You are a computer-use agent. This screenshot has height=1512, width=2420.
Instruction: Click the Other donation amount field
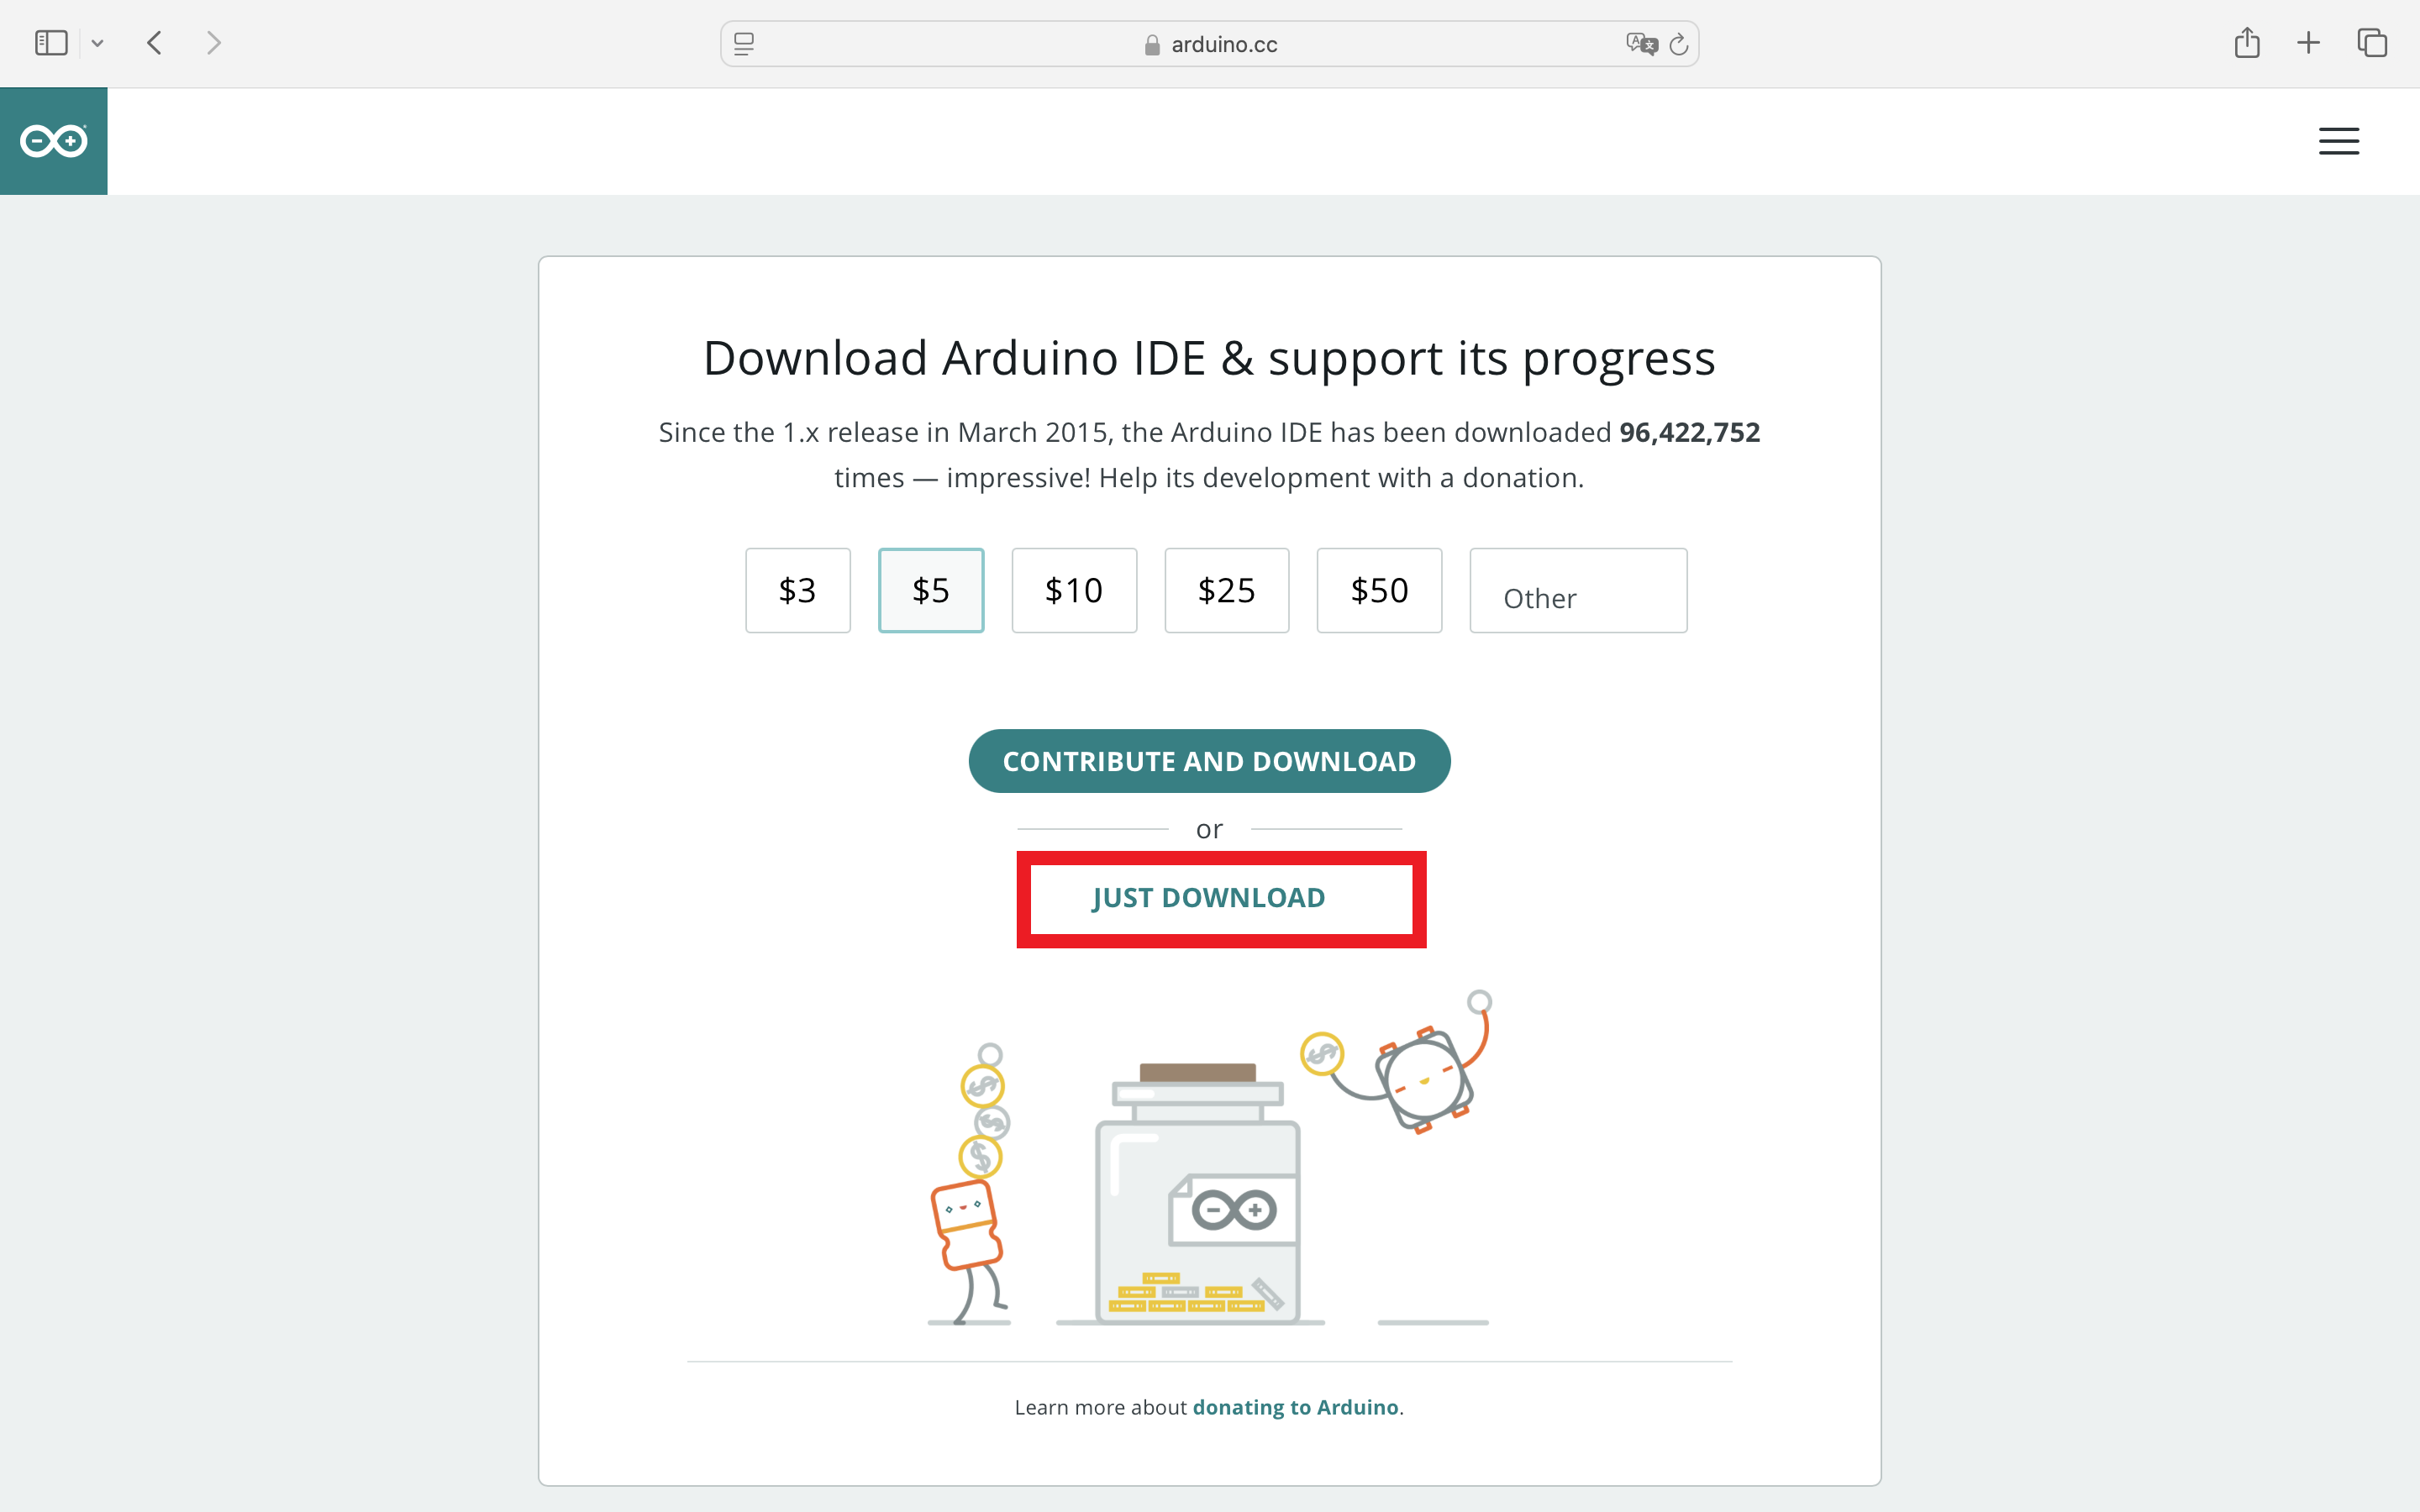click(x=1578, y=590)
